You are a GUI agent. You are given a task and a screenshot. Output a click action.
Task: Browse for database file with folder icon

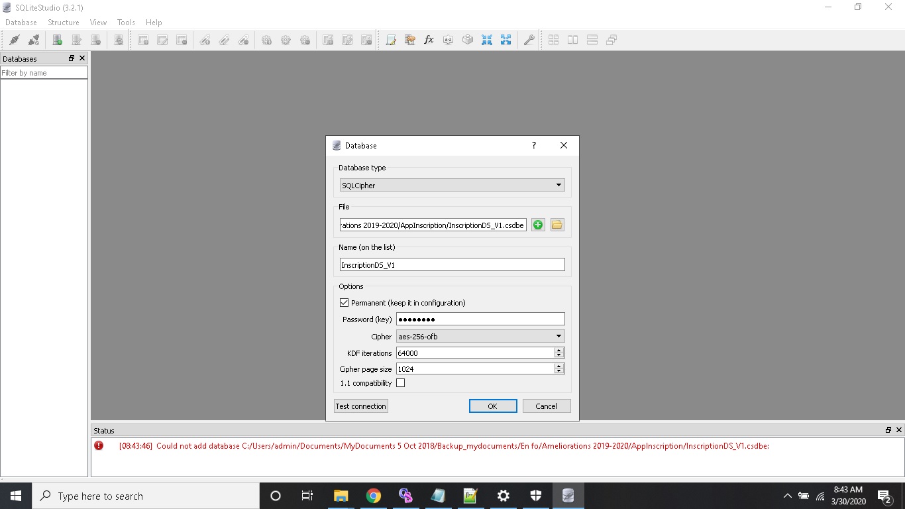click(x=557, y=225)
